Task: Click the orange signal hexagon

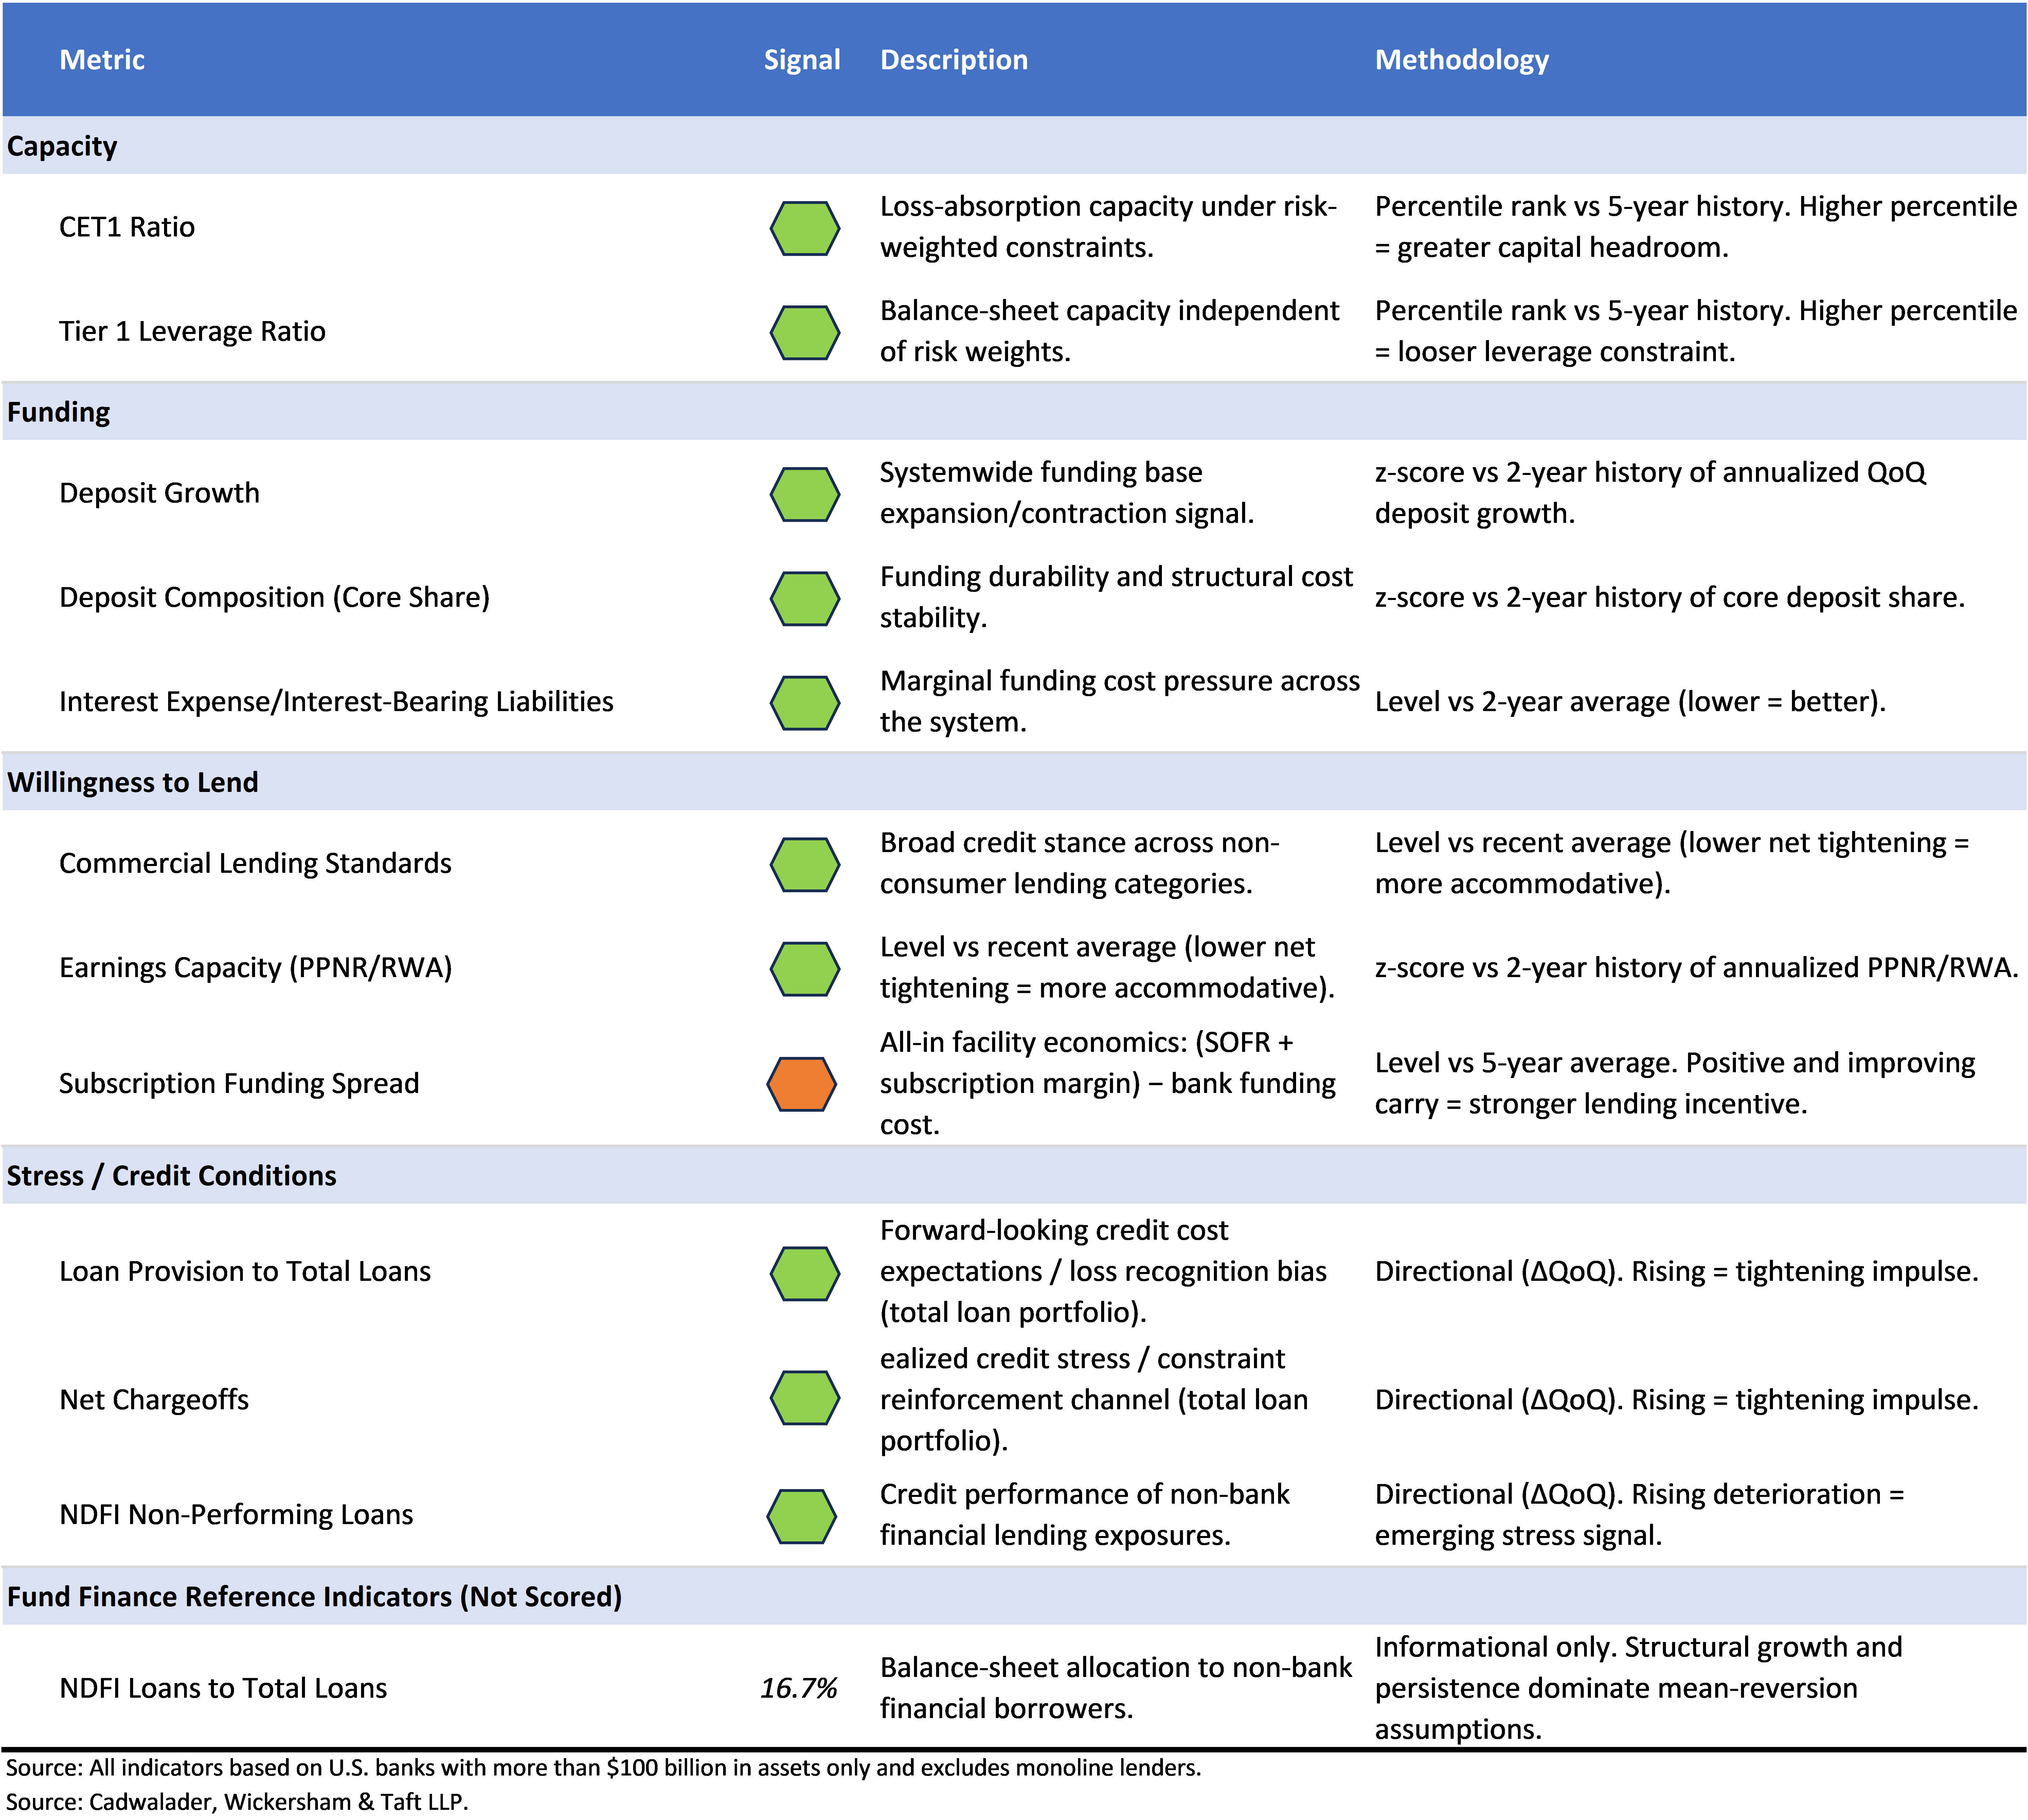Action: (x=802, y=1084)
